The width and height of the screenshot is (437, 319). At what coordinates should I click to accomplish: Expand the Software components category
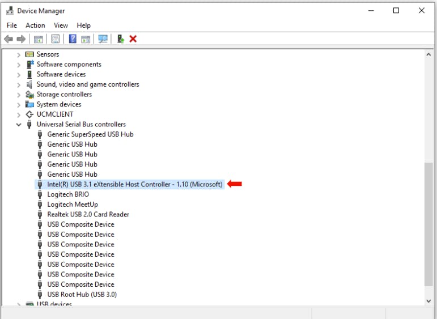(x=19, y=65)
